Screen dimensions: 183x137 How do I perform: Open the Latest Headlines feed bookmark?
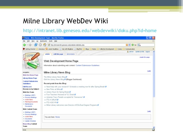52,49
